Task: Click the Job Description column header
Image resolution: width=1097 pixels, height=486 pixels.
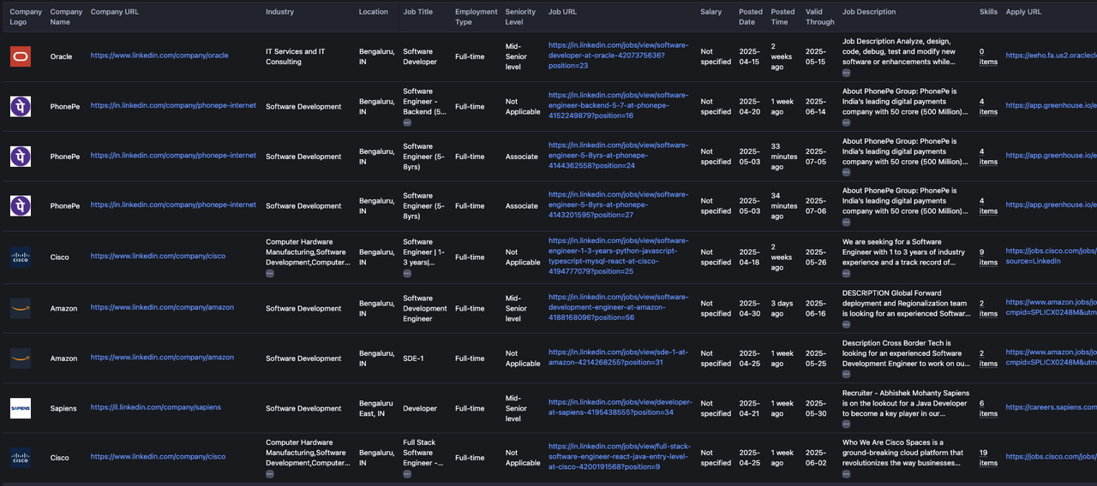Action: tap(869, 12)
